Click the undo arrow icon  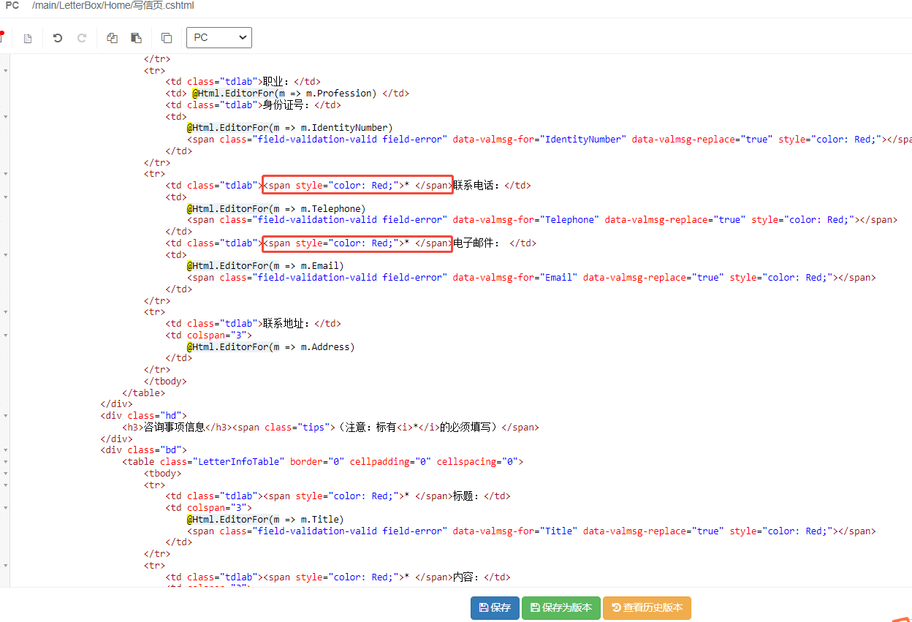coord(58,38)
